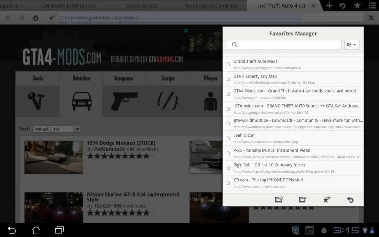Viewport: 379px width, 237px height.
Task: Click the move-to-folder icon in Favorites Manager
Action: tap(279, 199)
